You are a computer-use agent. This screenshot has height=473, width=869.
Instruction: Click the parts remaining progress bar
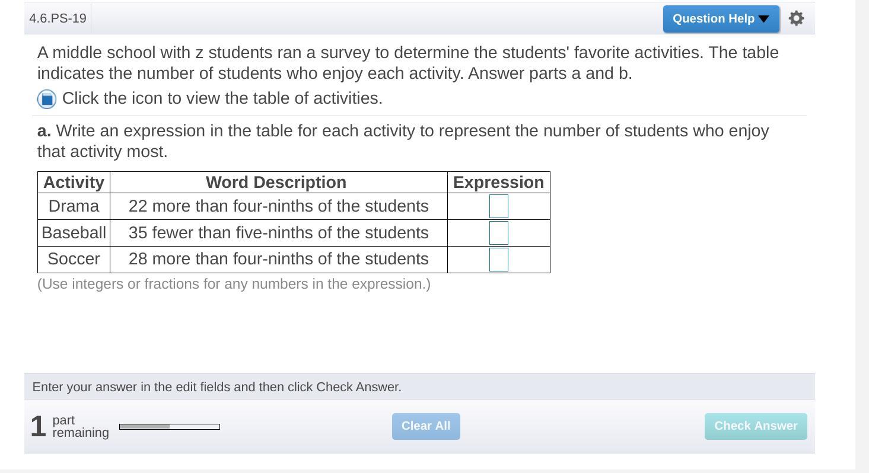[169, 427]
